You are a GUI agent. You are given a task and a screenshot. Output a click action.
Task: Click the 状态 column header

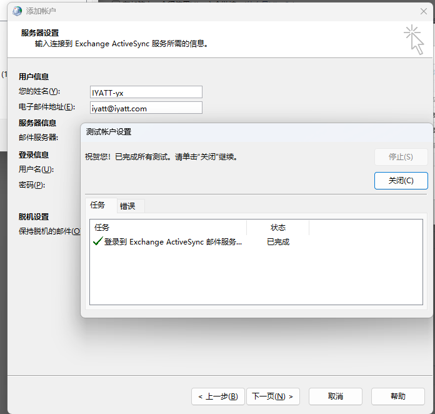click(x=278, y=228)
